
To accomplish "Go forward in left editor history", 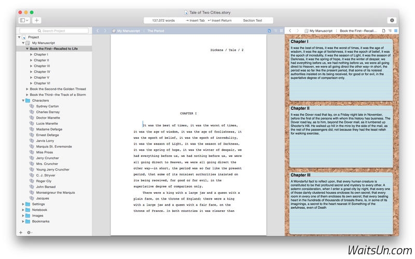I will click(105, 31).
